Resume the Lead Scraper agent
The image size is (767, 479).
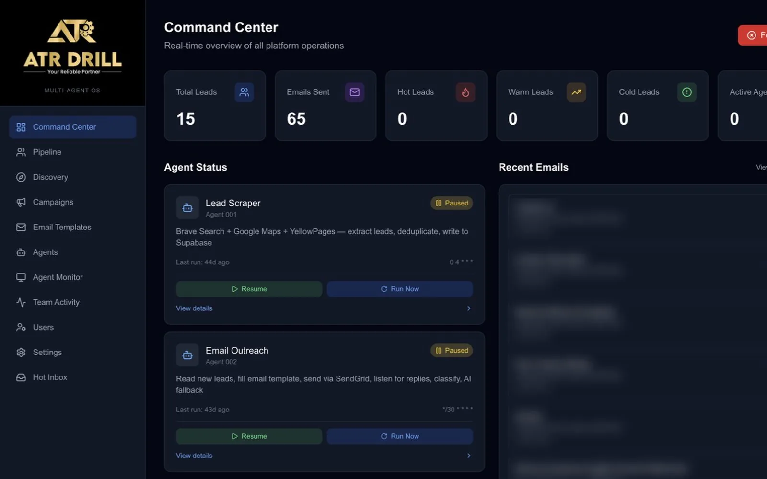click(249, 289)
